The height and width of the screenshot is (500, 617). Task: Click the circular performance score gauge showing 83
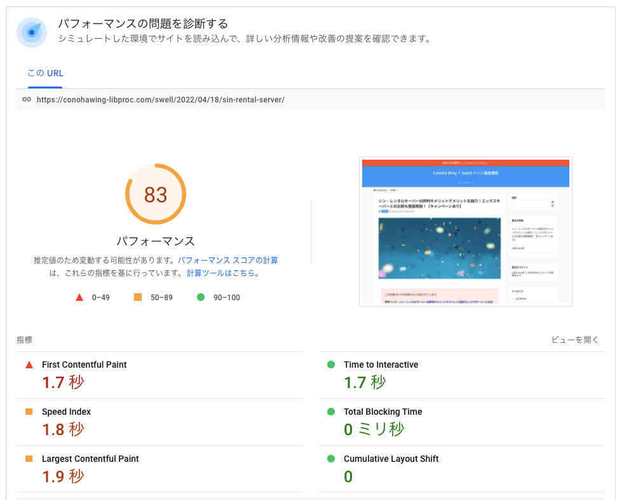coord(156,194)
